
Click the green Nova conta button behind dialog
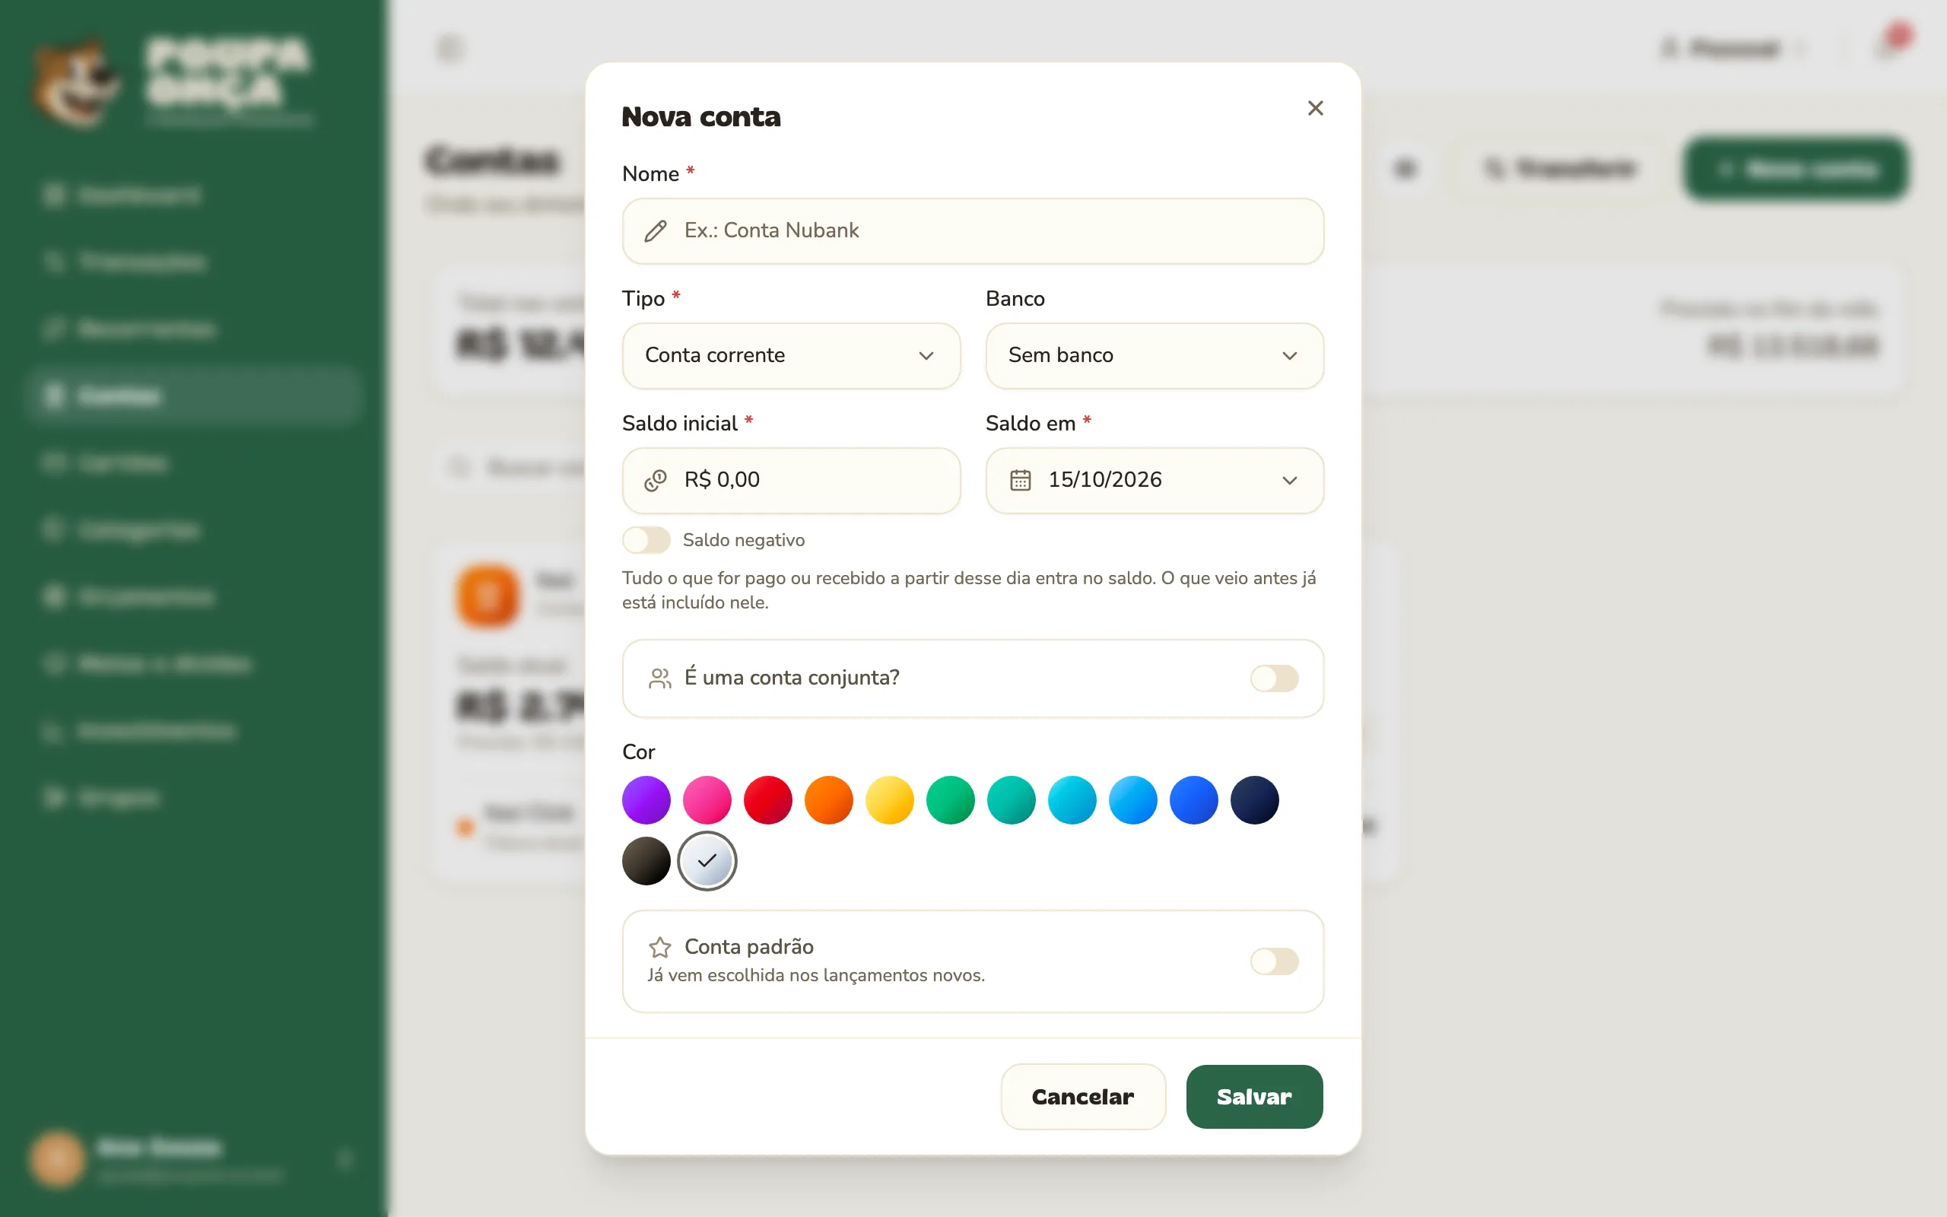click(1795, 169)
